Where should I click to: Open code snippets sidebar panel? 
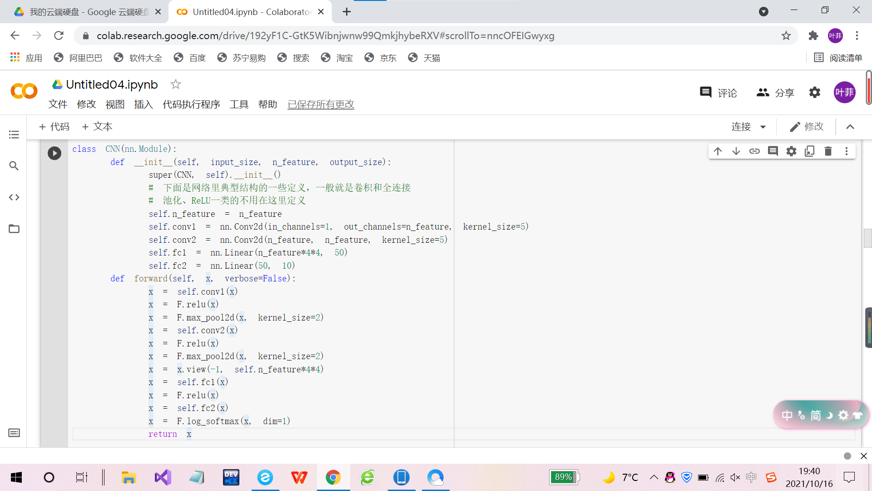14,197
